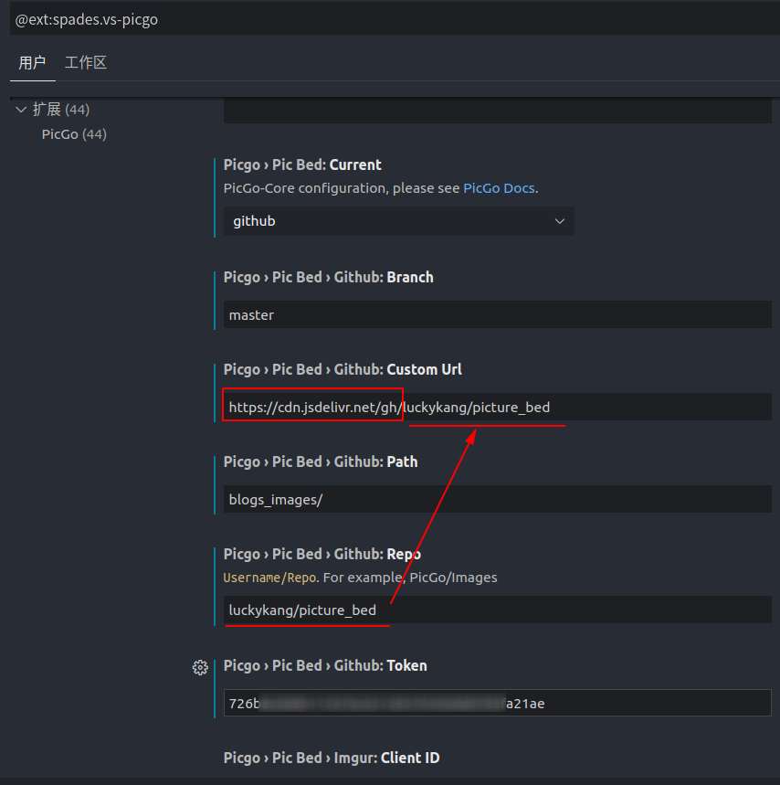
Task: Click the Github: Custom Url setting title
Action: pos(343,369)
